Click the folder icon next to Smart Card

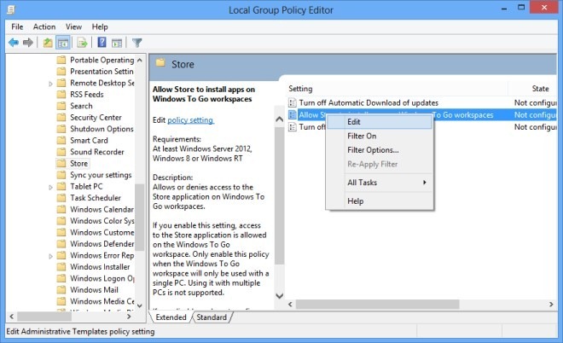(61, 141)
